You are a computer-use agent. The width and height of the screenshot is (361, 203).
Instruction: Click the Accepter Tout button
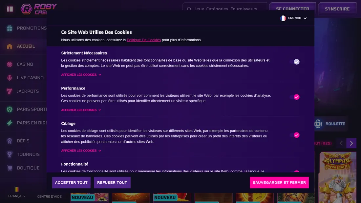click(x=71, y=183)
